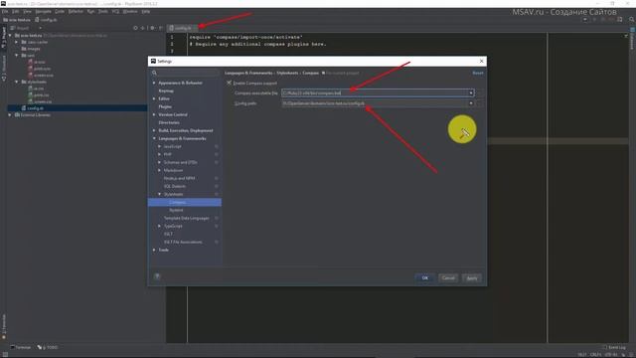Screen dimensions: 636x358
Task: Click OK button in Settings dialog
Action: (x=424, y=278)
